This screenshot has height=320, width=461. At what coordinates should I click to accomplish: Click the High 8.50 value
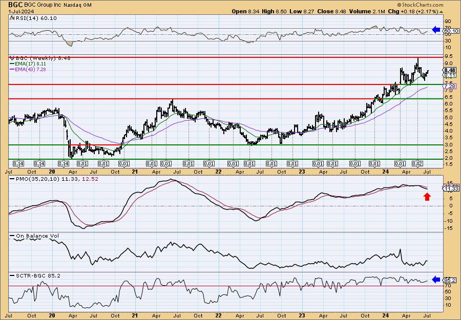tap(273, 11)
